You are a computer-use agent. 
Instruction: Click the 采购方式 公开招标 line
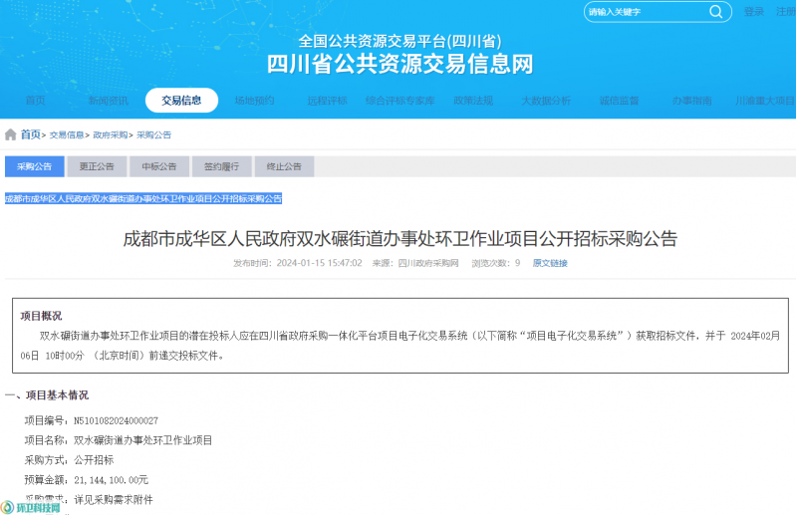click(69, 460)
